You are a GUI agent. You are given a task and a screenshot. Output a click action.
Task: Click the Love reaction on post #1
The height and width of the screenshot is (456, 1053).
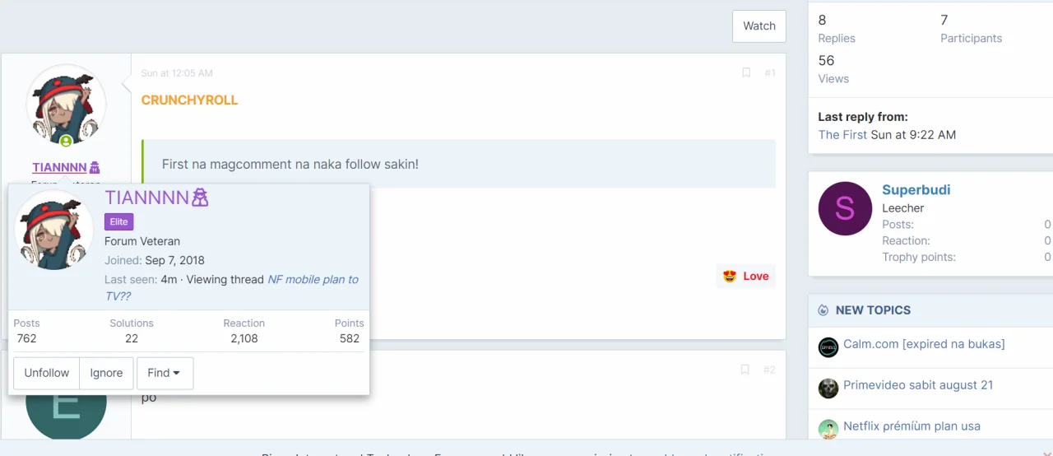coord(746,276)
